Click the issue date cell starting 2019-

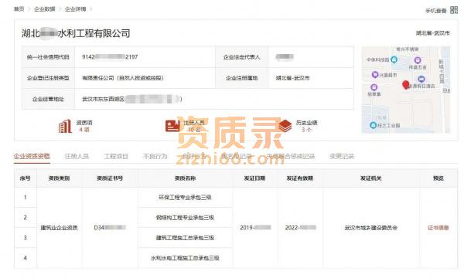[255, 228]
